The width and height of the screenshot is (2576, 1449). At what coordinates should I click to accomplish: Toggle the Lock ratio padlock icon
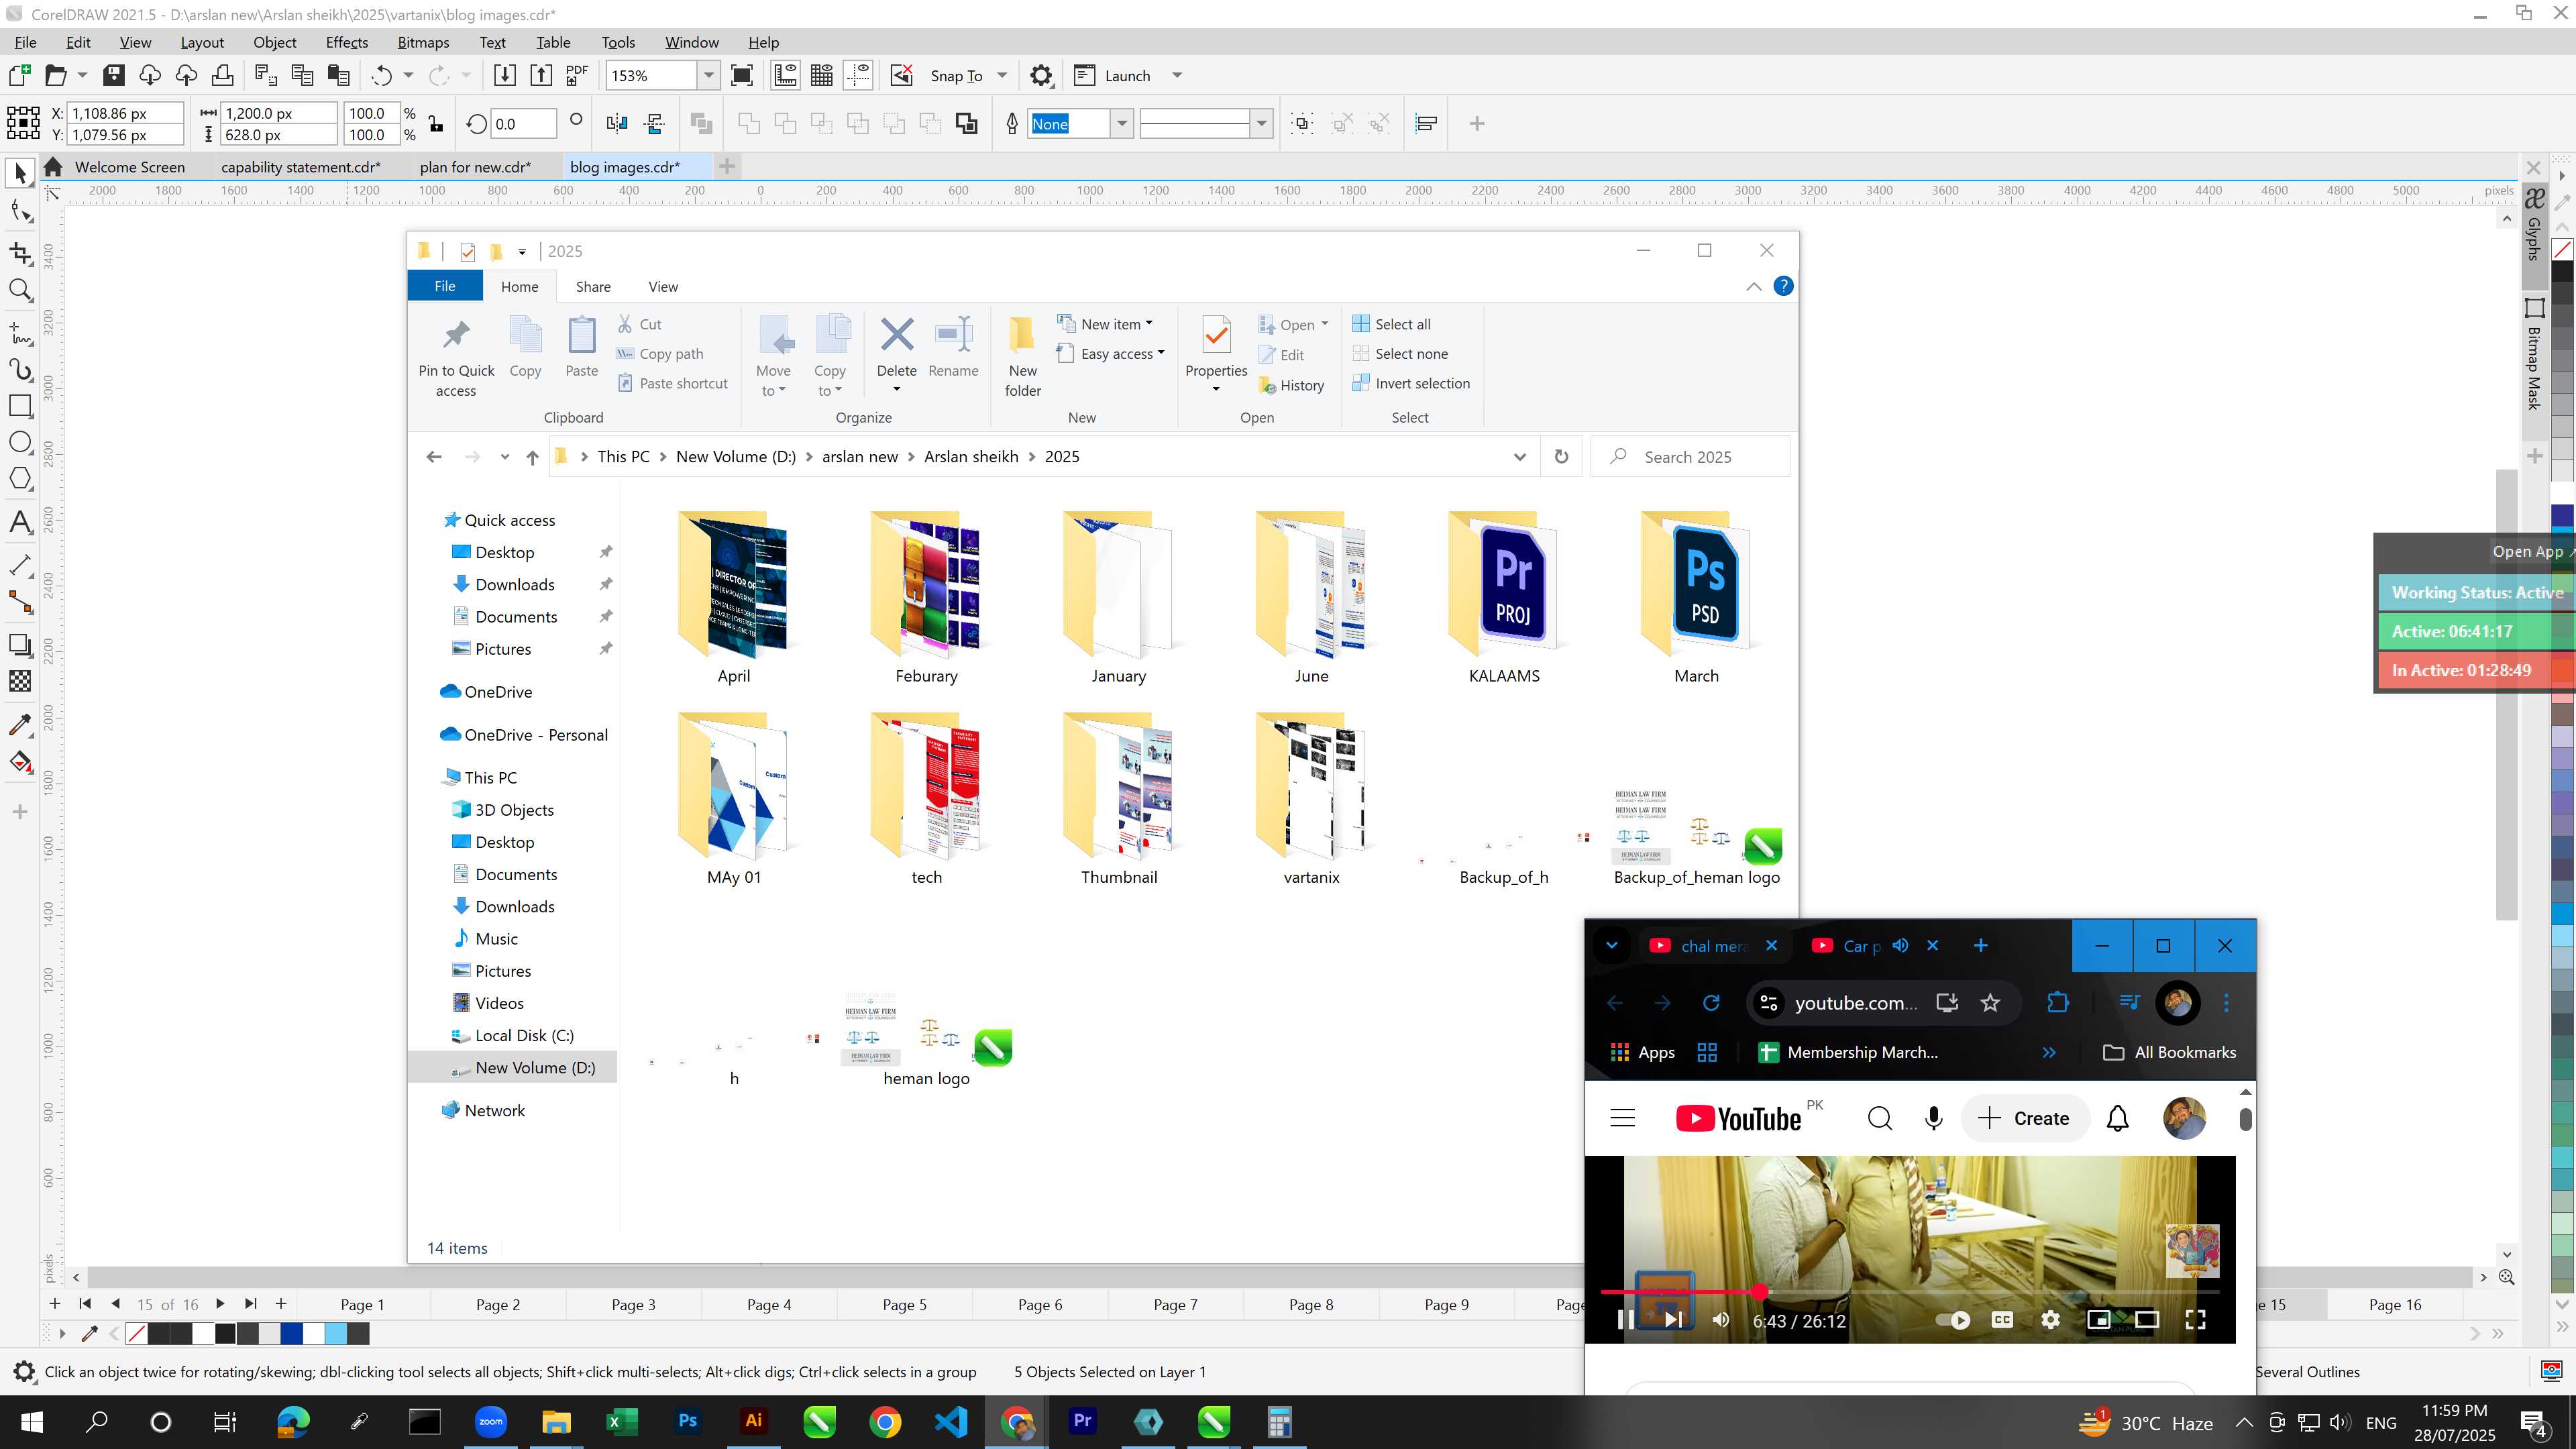(436, 124)
